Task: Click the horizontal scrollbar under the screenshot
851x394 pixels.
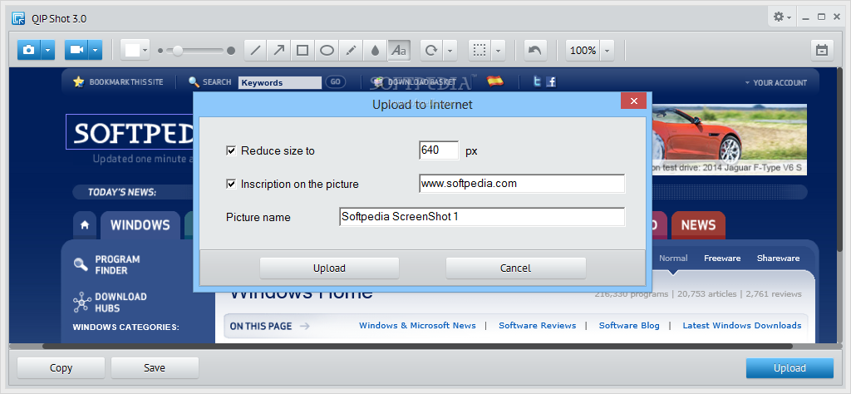Action: click(418, 346)
